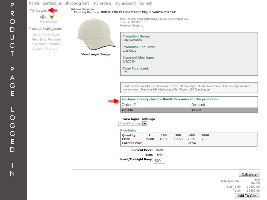
Task: Open the contact us page
Action: 52,3
